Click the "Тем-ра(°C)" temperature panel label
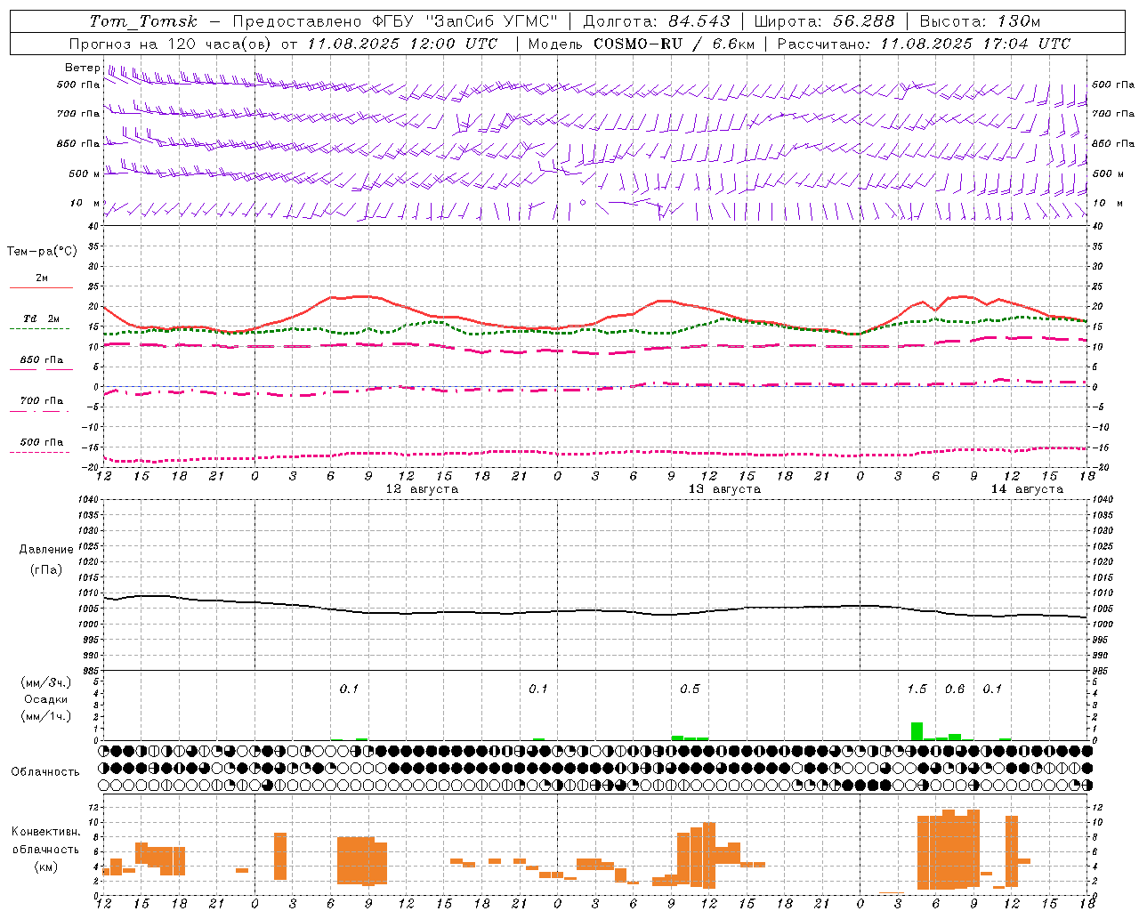 tap(42, 252)
